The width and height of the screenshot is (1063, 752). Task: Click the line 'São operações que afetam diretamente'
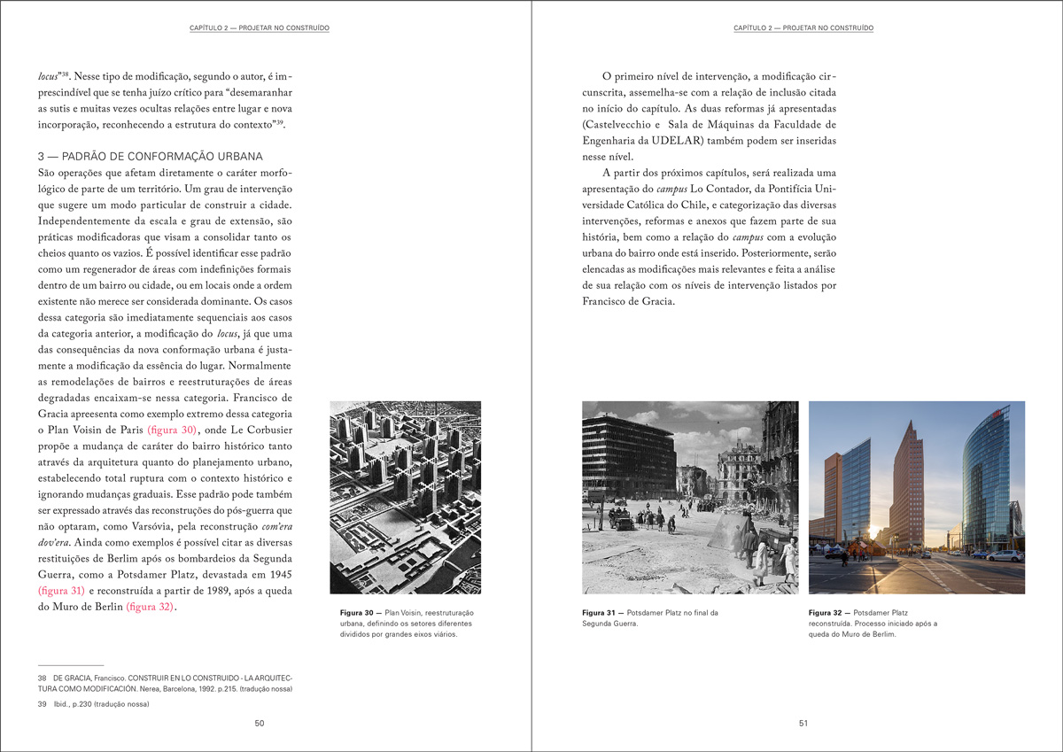click(165, 173)
